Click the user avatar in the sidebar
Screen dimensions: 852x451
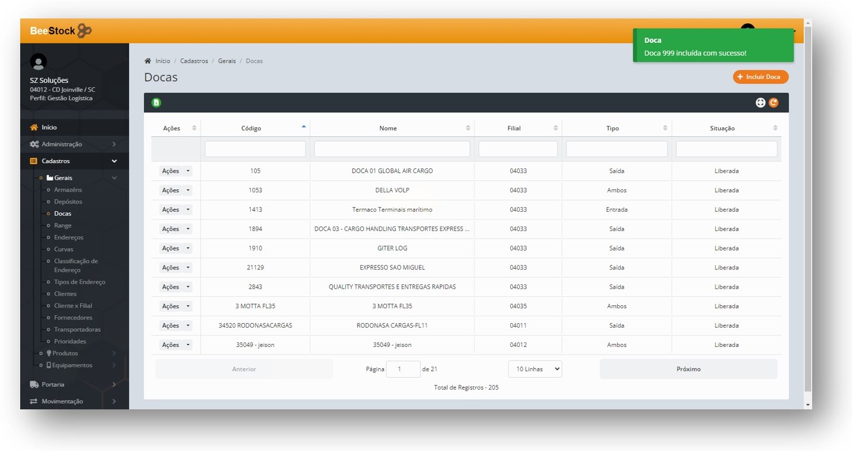point(38,62)
